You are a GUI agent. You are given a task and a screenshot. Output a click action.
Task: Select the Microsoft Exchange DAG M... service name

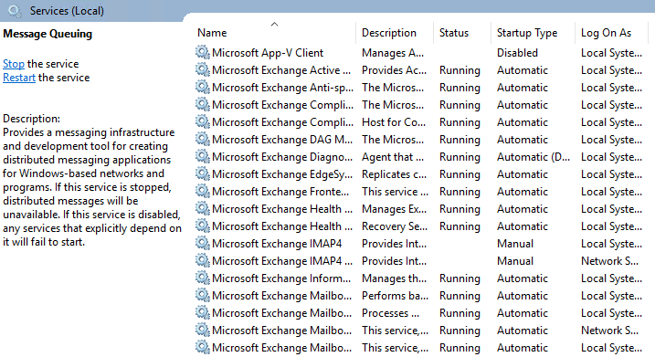pyautogui.click(x=282, y=140)
